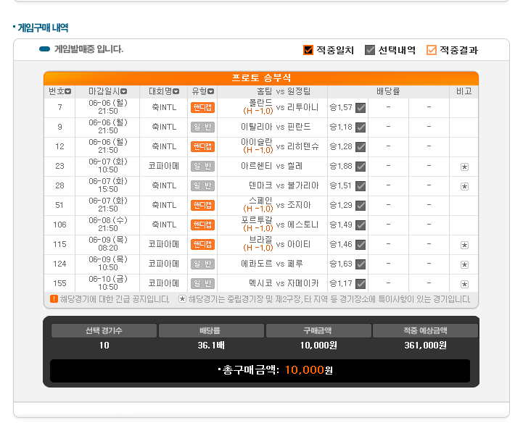Click the star icon in match 155 row
The height and width of the screenshot is (431, 523).
[x=464, y=285]
